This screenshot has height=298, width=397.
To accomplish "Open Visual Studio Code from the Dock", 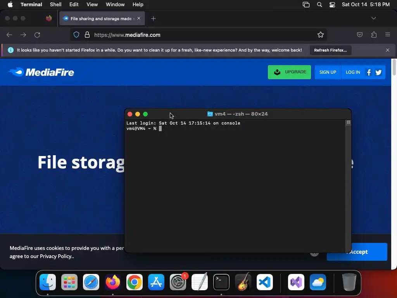I will click(x=265, y=282).
